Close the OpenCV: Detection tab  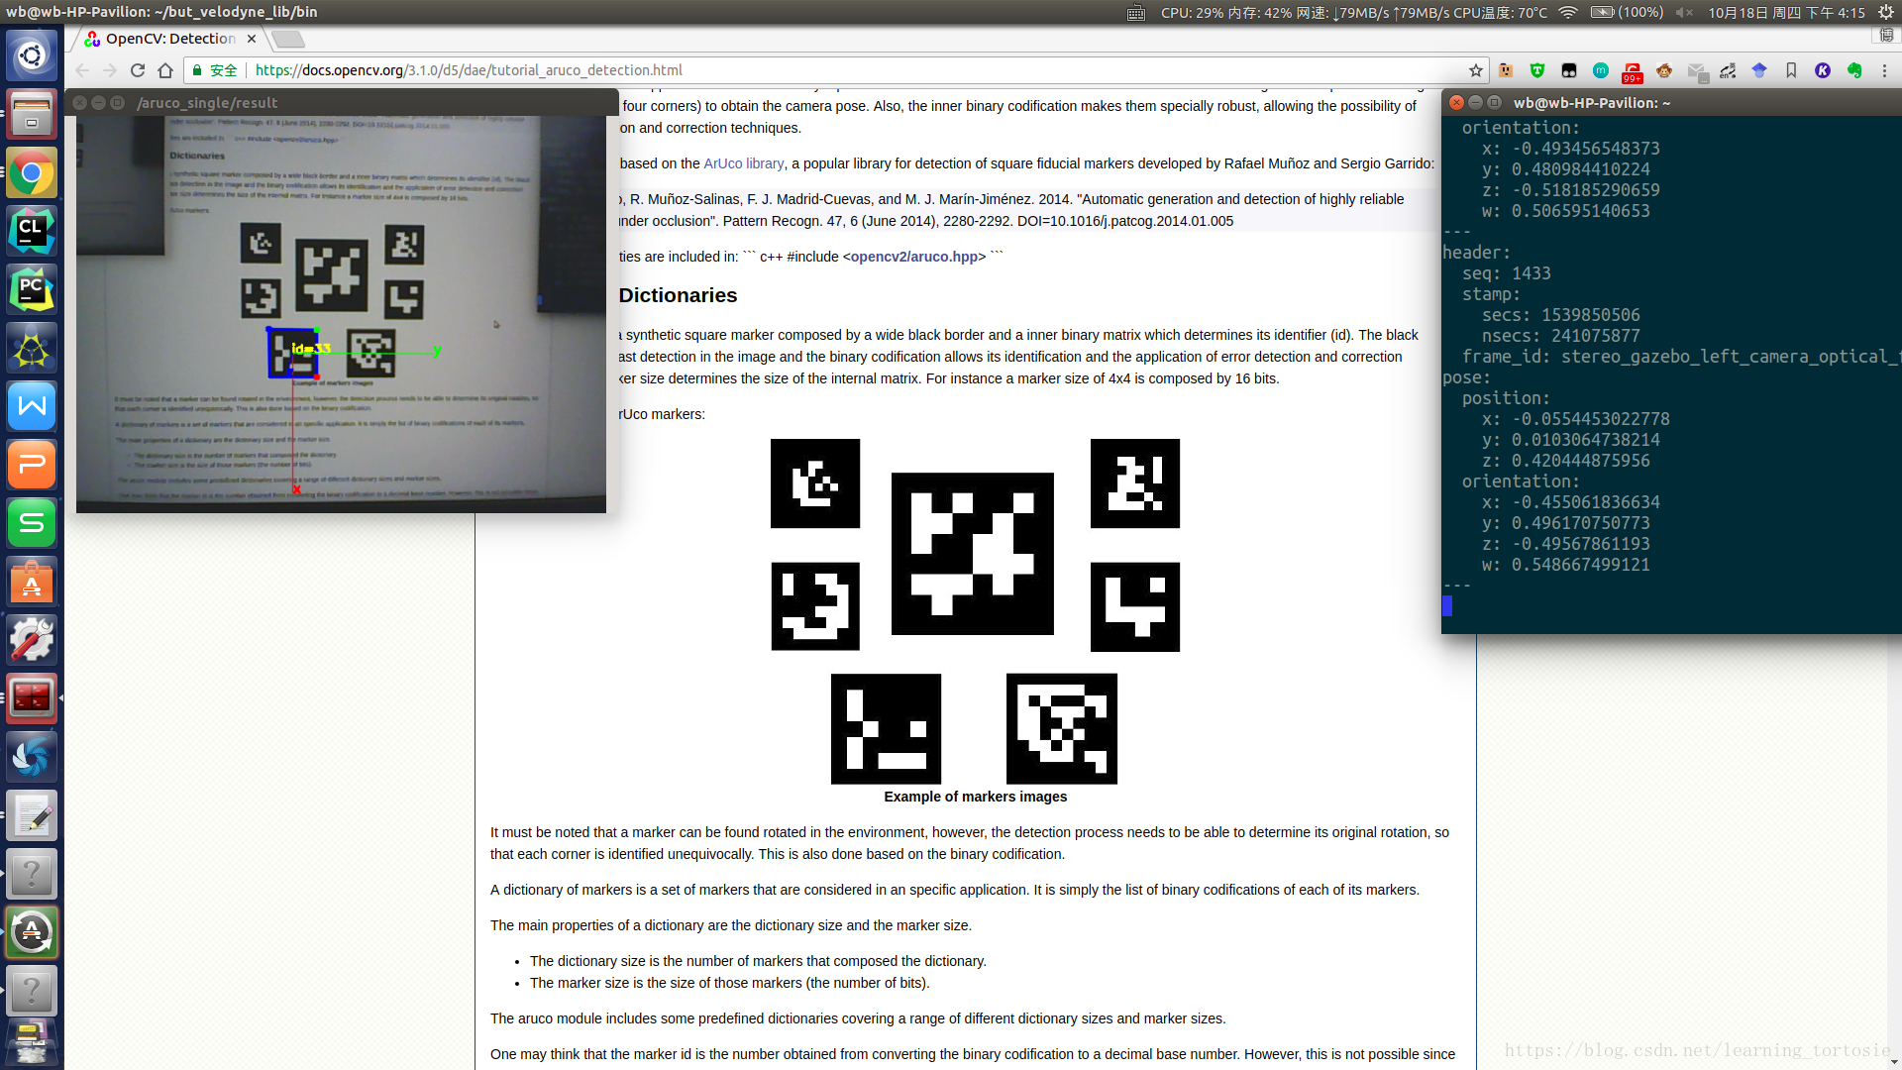click(252, 39)
